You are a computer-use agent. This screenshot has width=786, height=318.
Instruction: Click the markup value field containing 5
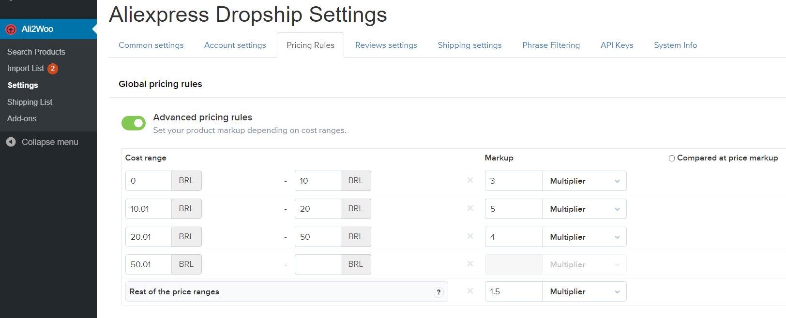tap(514, 209)
